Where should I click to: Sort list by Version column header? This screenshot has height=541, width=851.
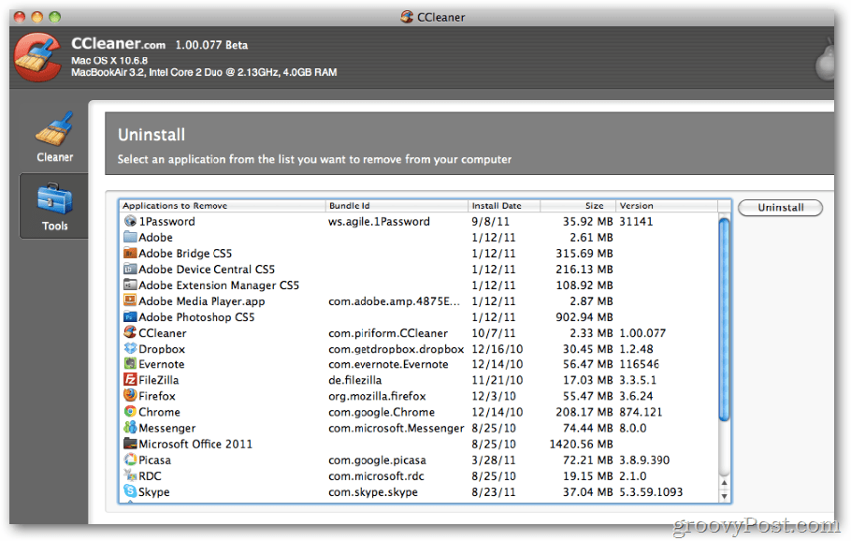(x=667, y=206)
